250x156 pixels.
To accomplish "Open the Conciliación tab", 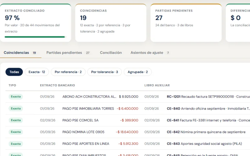I will [x=111, y=53].
